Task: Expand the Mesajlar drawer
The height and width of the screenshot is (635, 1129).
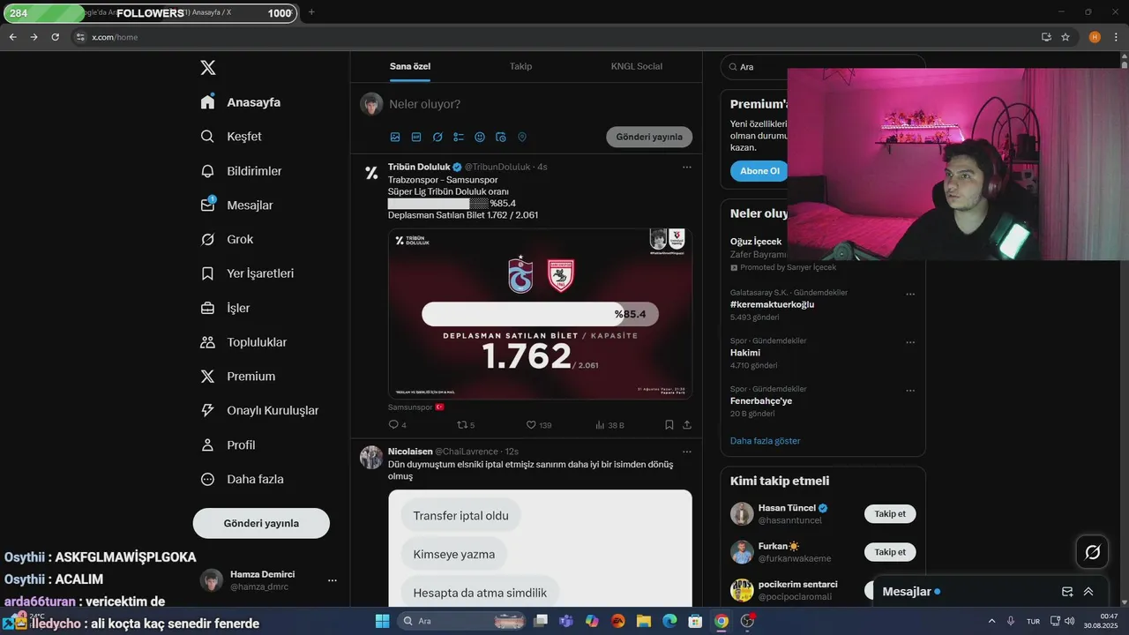Action: click(x=1088, y=592)
